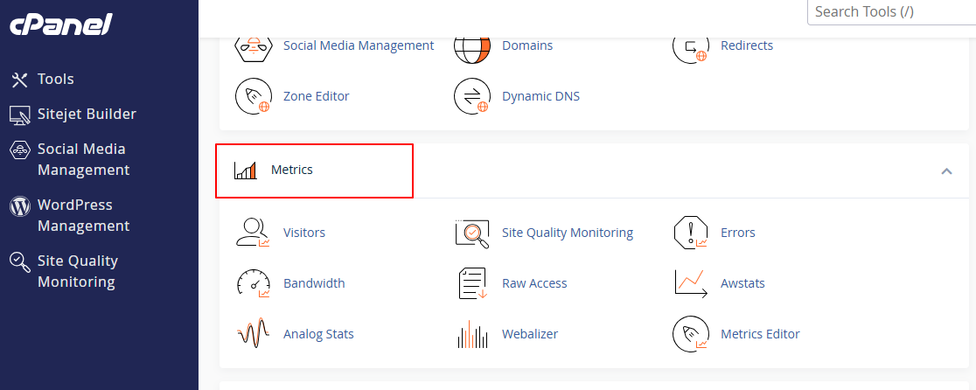The image size is (976, 390).
Task: Open the Bandwidth link
Action: [x=314, y=283]
